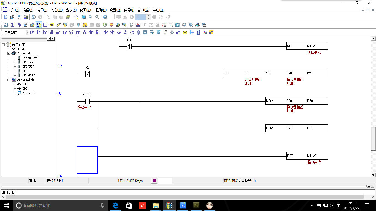Select the checked RS232 communication option

21,49
